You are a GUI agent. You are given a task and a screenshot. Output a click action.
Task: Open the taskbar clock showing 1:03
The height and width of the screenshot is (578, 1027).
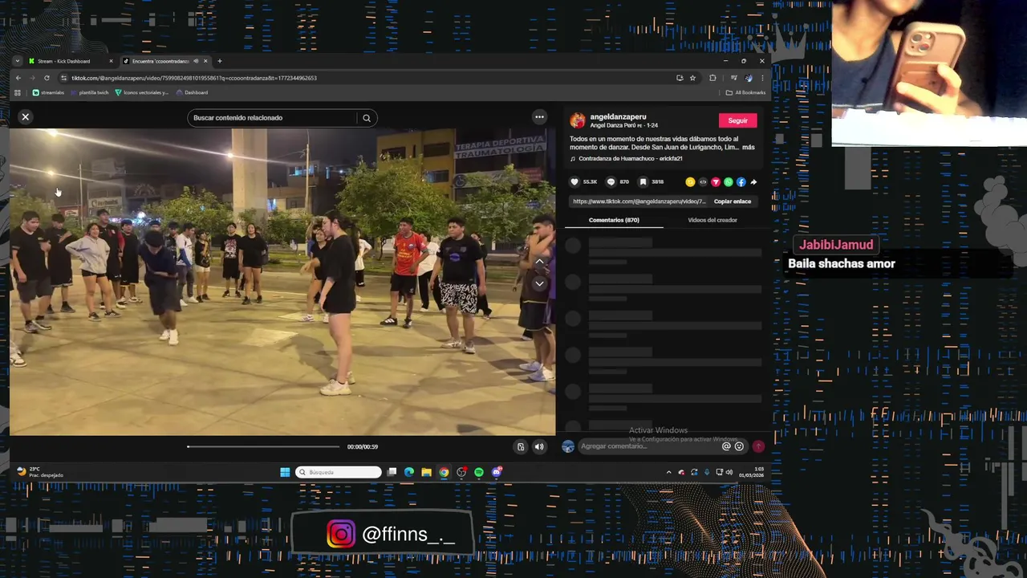[x=752, y=472]
